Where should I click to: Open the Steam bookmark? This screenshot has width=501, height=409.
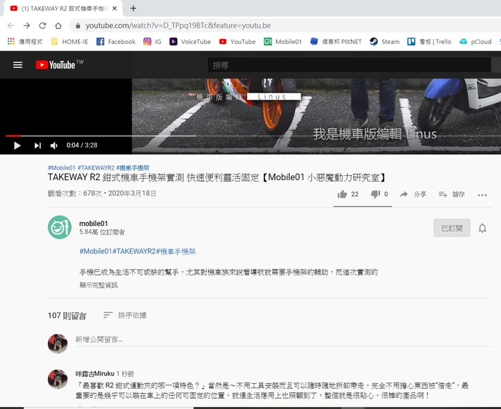coord(385,42)
